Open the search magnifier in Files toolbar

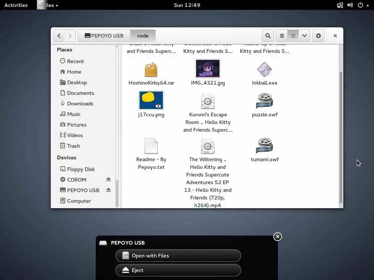[x=268, y=36]
